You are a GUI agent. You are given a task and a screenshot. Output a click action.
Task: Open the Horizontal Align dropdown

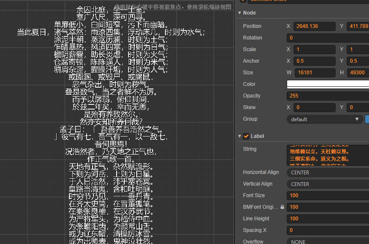click(328, 173)
